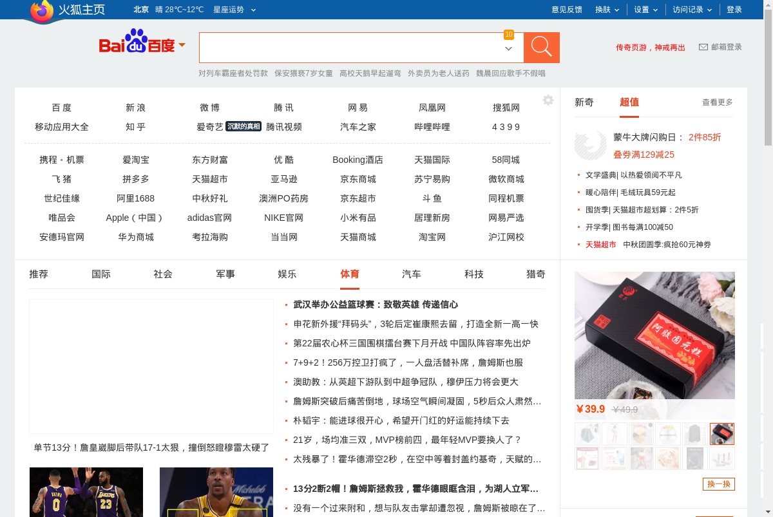
Task: Select the 超值 sidebar tab
Action: pyautogui.click(x=629, y=102)
